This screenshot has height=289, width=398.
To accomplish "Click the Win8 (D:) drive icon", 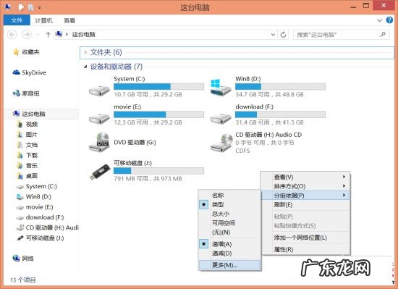I will click(221, 87).
